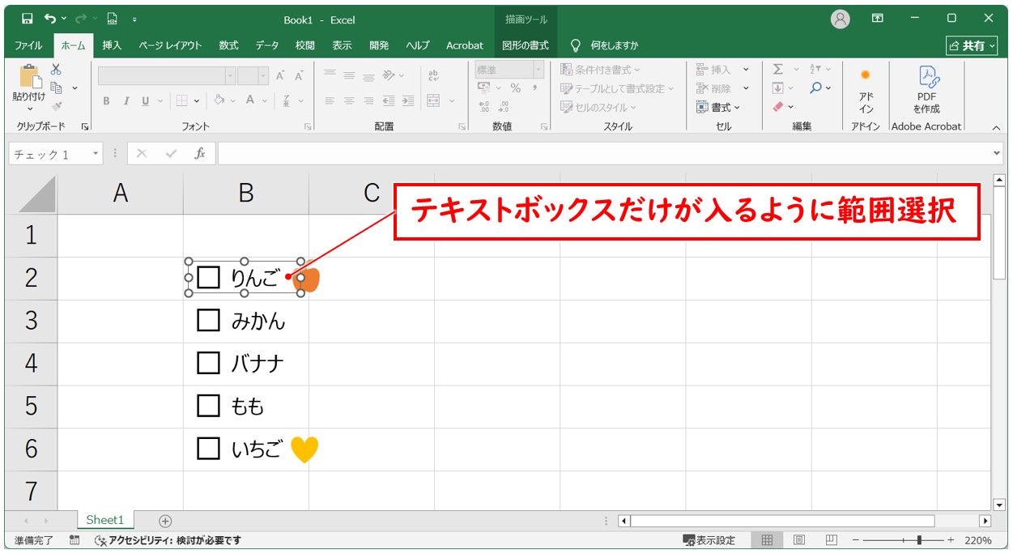
Task: Check the もも checkbox
Action: pyautogui.click(x=209, y=406)
